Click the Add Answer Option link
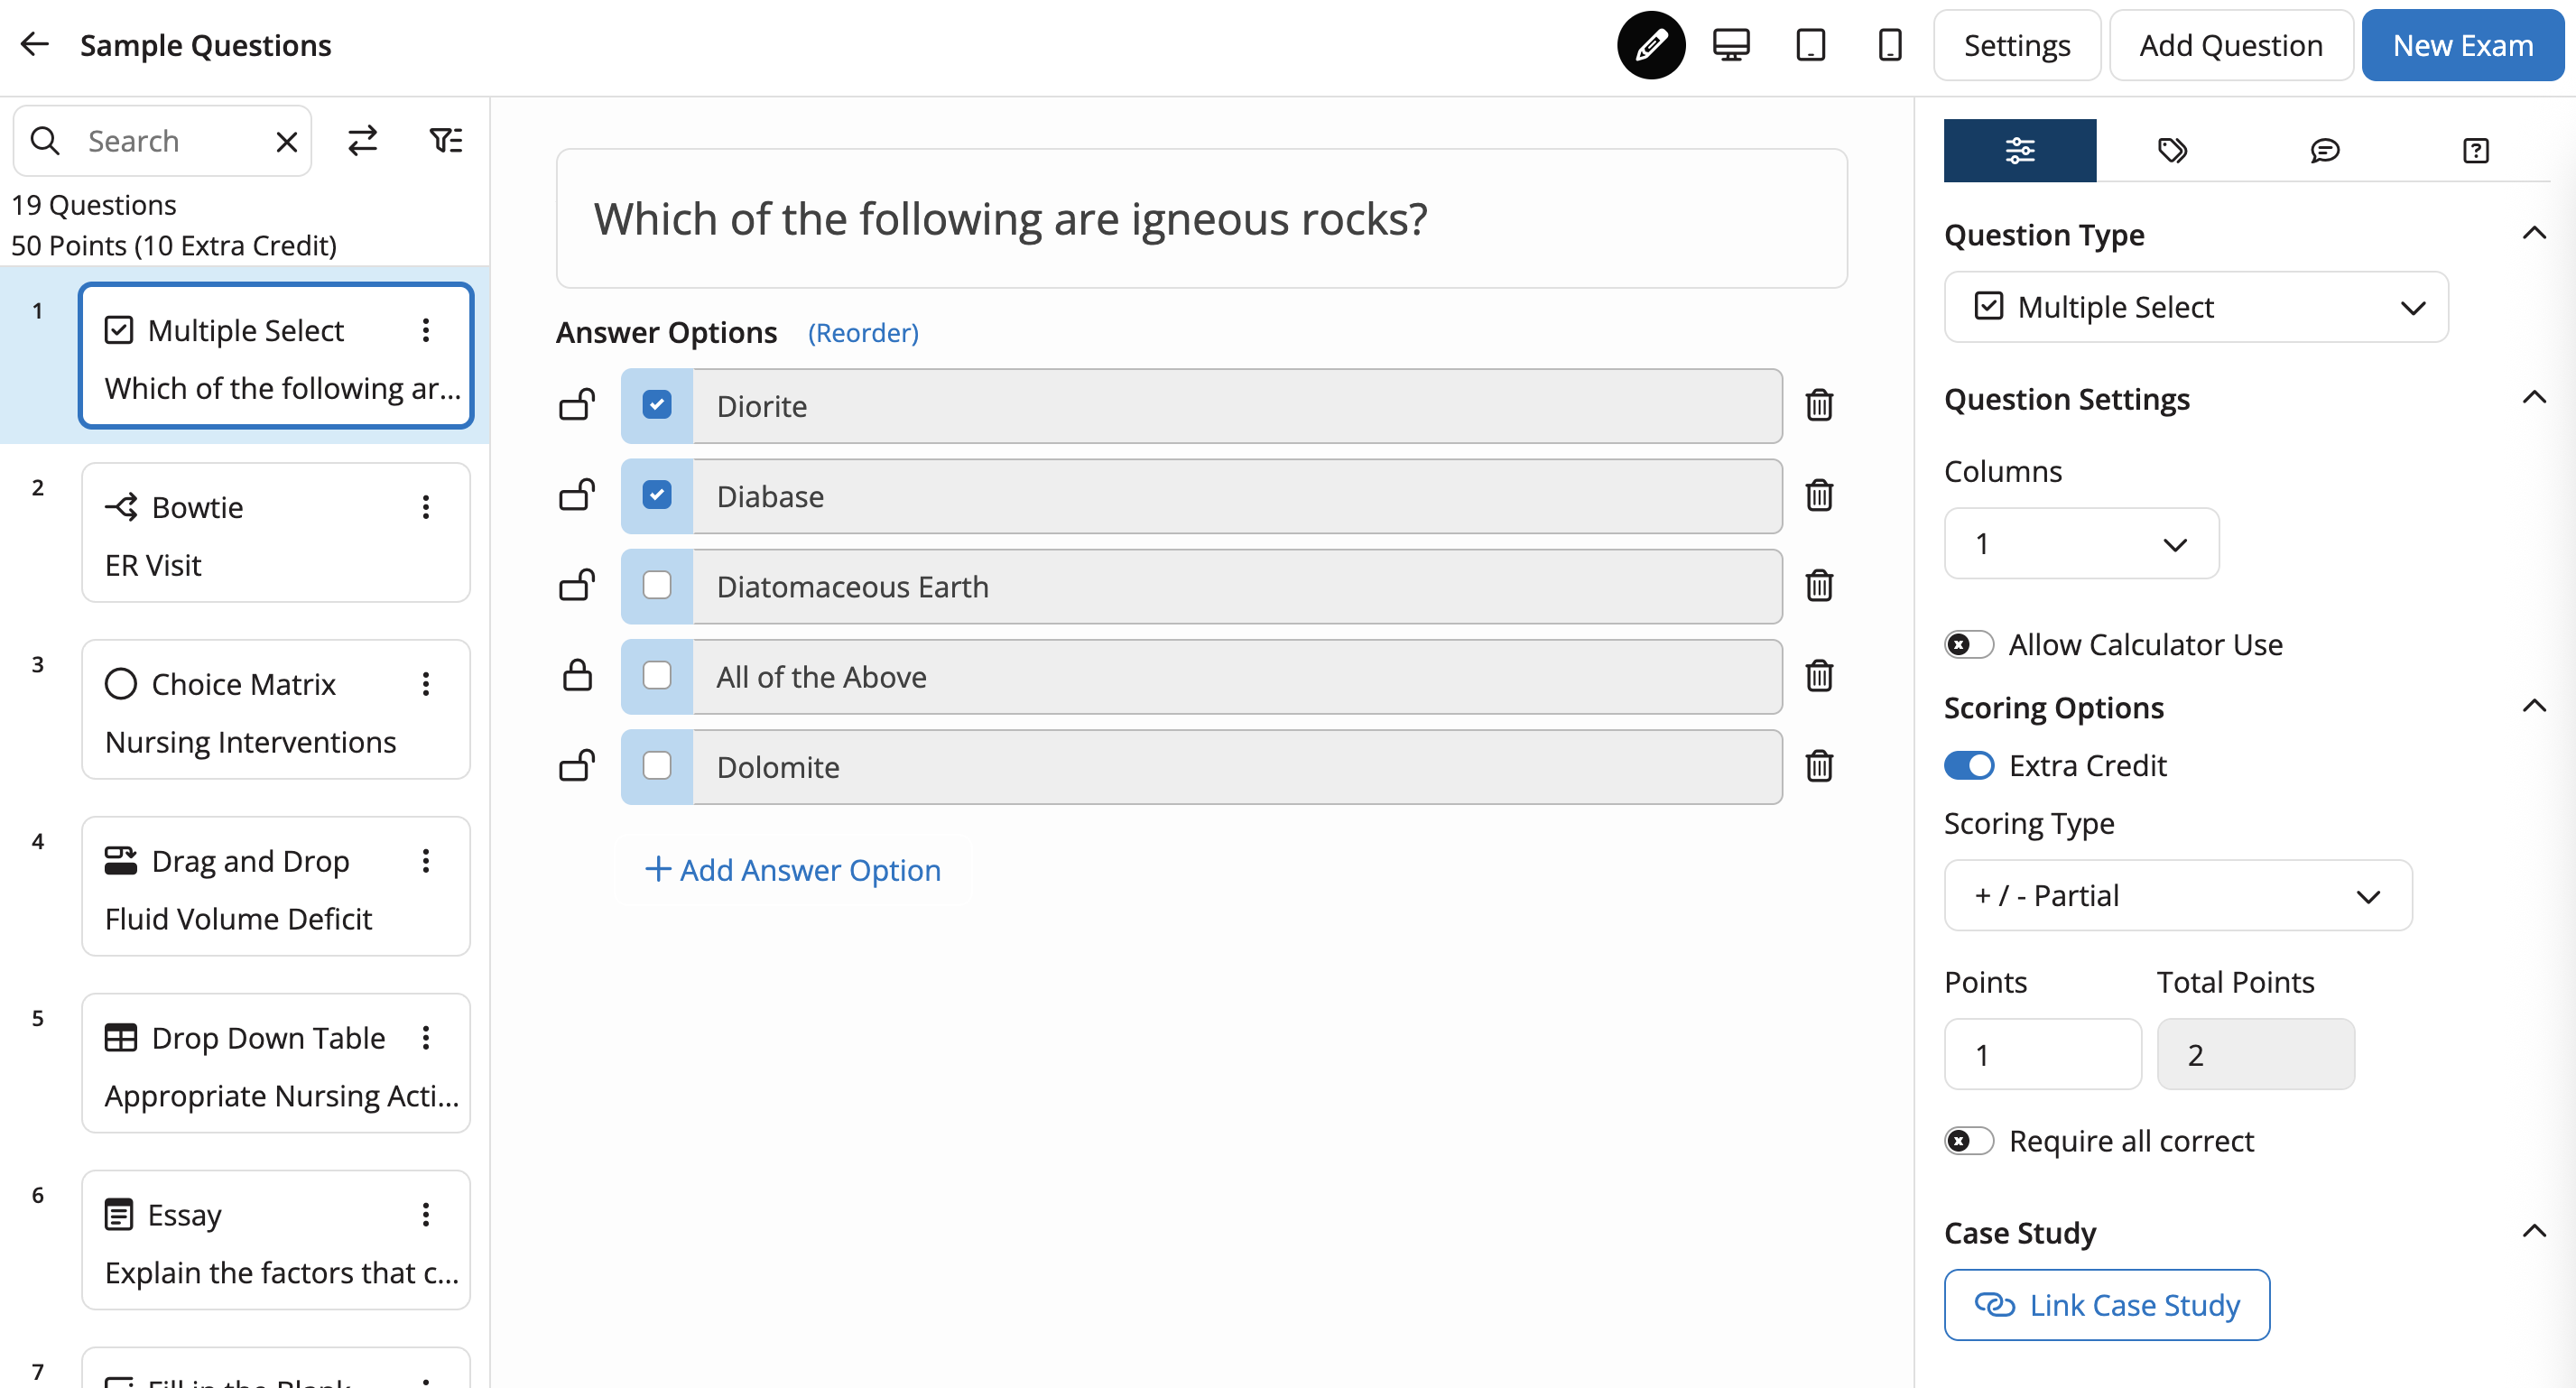The width and height of the screenshot is (2576, 1388). click(x=793, y=869)
